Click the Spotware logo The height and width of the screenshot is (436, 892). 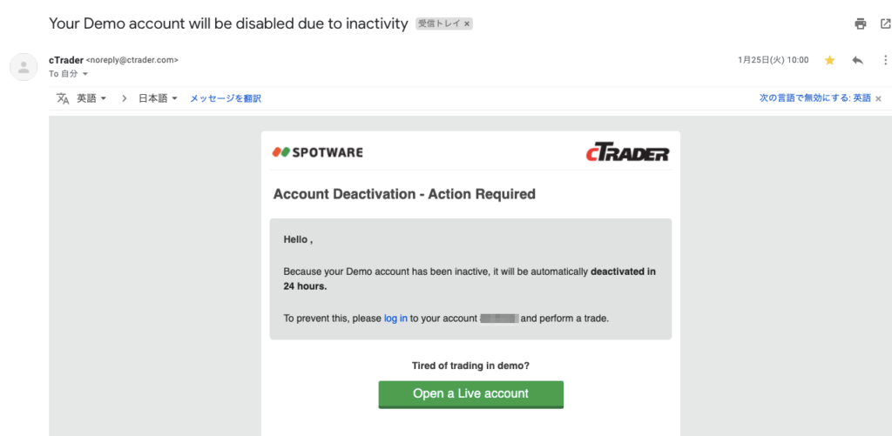click(317, 152)
